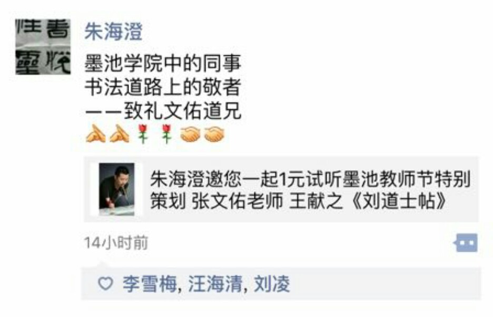Open the comment bubble action button
This screenshot has width=493, height=317.
click(466, 243)
